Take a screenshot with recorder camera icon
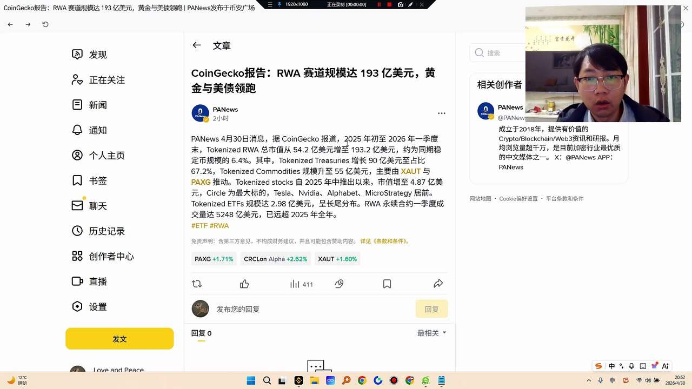 (400, 4)
